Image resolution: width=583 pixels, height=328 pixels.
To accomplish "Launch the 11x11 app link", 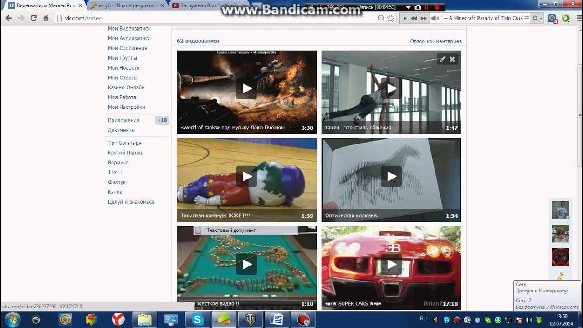I will tap(115, 173).
